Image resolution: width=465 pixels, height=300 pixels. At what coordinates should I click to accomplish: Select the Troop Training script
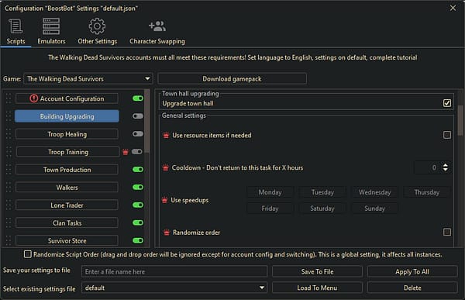coord(67,152)
